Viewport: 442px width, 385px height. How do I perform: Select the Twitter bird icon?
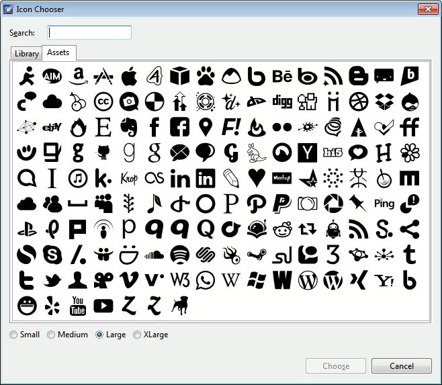click(x=52, y=280)
